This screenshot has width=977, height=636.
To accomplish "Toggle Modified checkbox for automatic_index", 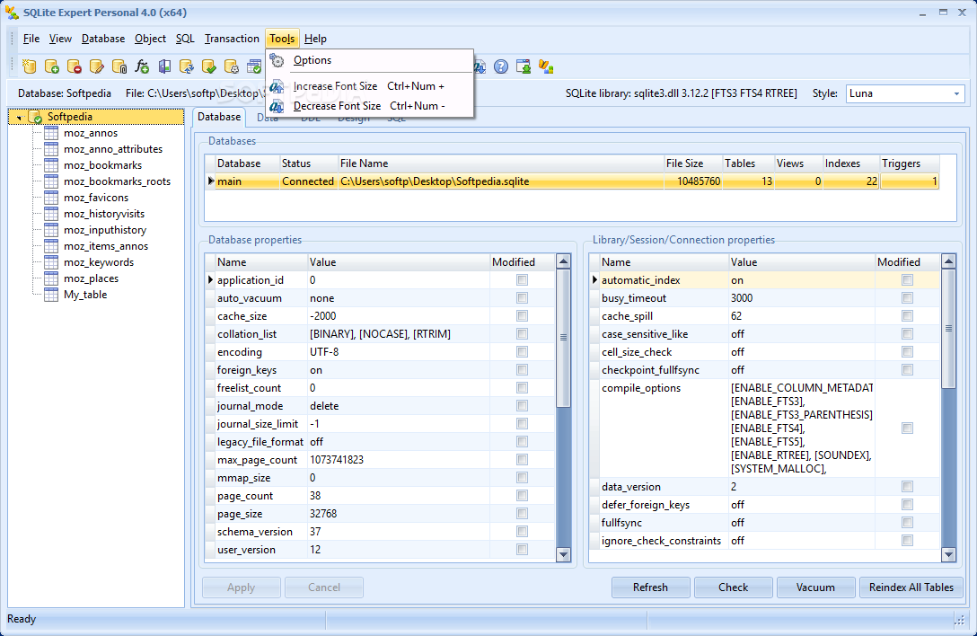I will point(907,280).
